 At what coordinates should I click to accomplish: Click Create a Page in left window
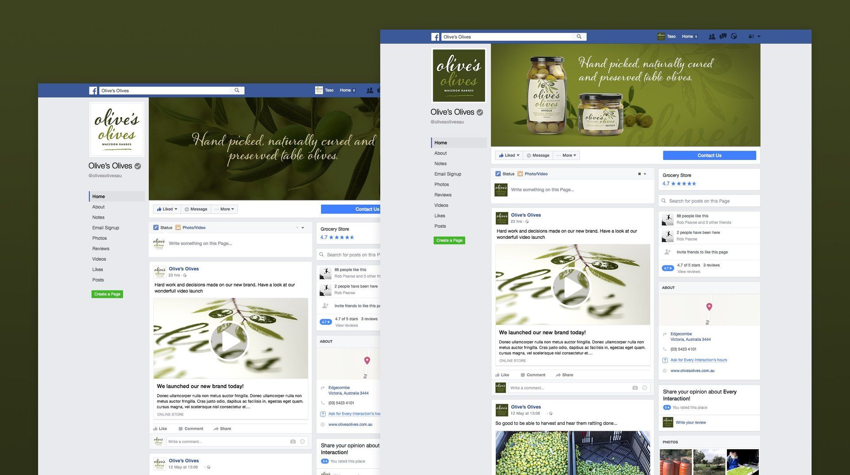click(x=107, y=294)
